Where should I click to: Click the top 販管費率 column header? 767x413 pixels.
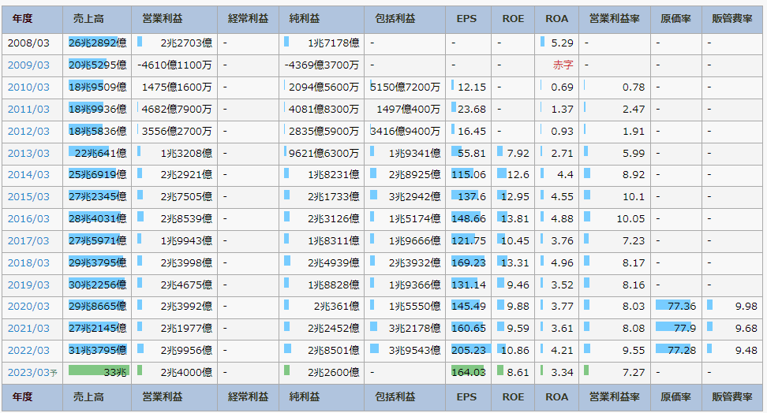[731, 19]
